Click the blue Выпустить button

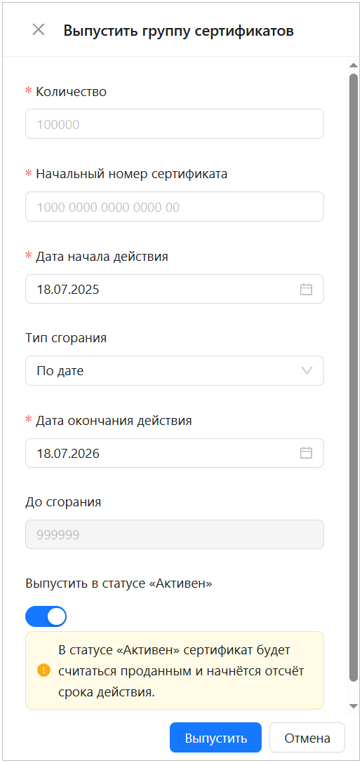(215, 738)
